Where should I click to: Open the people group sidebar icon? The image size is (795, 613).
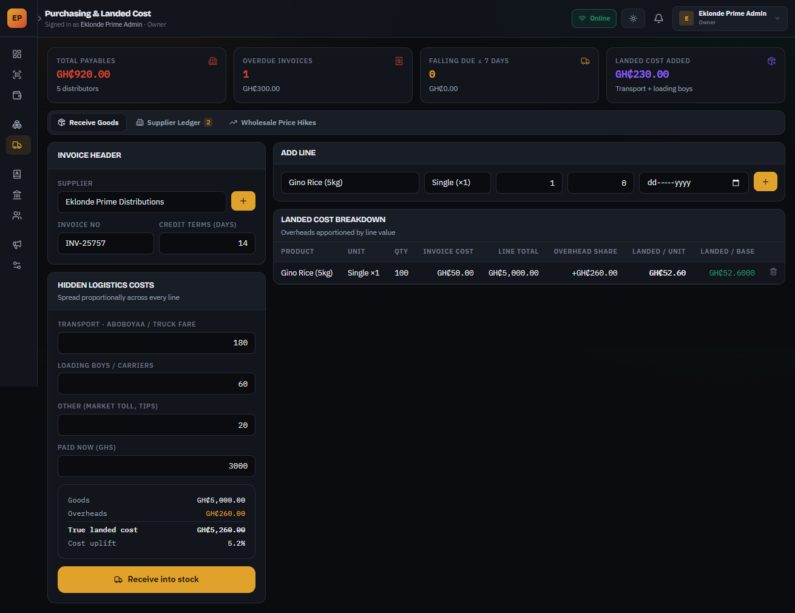click(x=17, y=215)
